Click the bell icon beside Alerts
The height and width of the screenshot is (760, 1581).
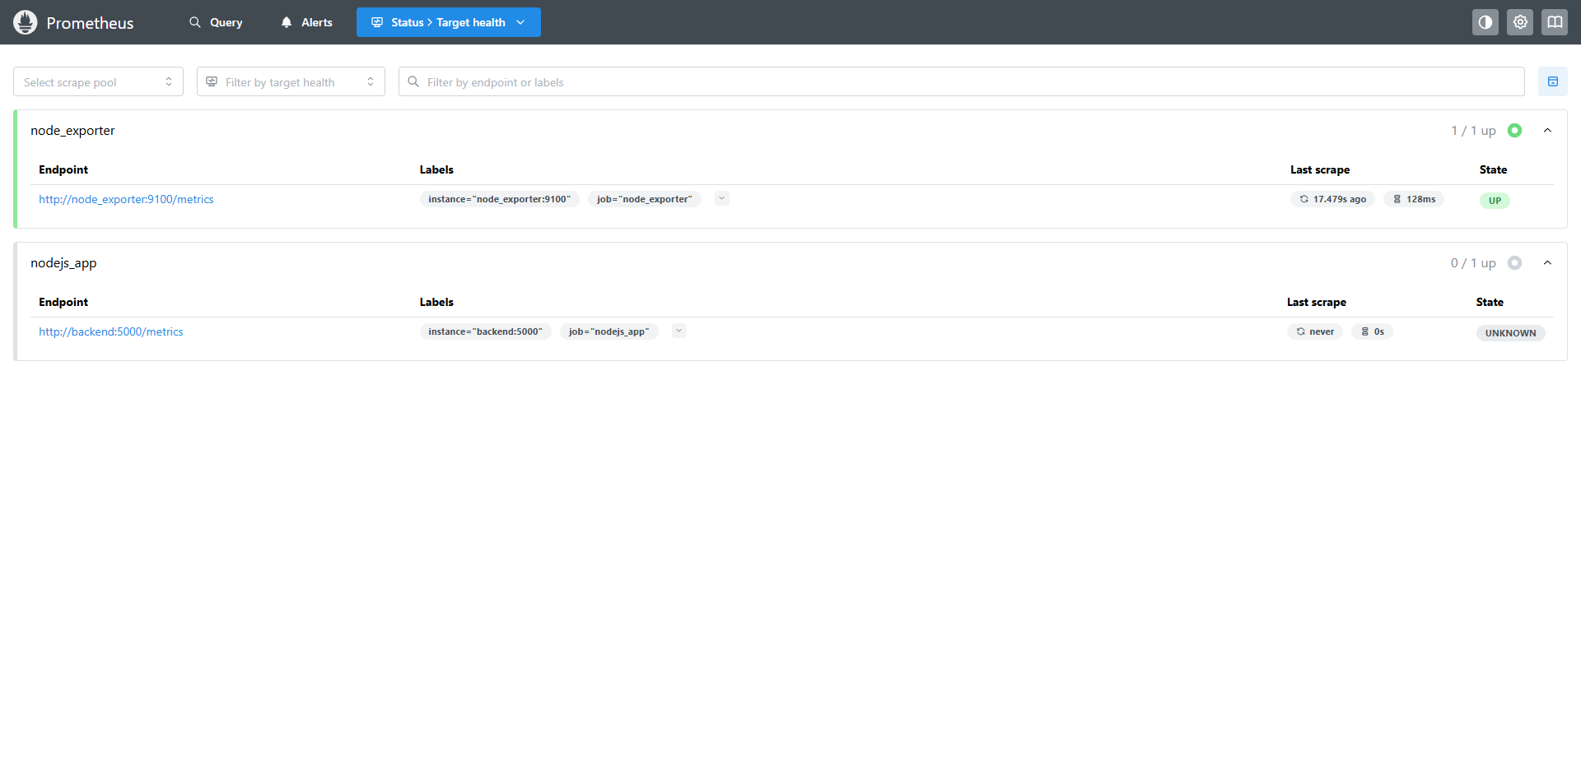287,22
